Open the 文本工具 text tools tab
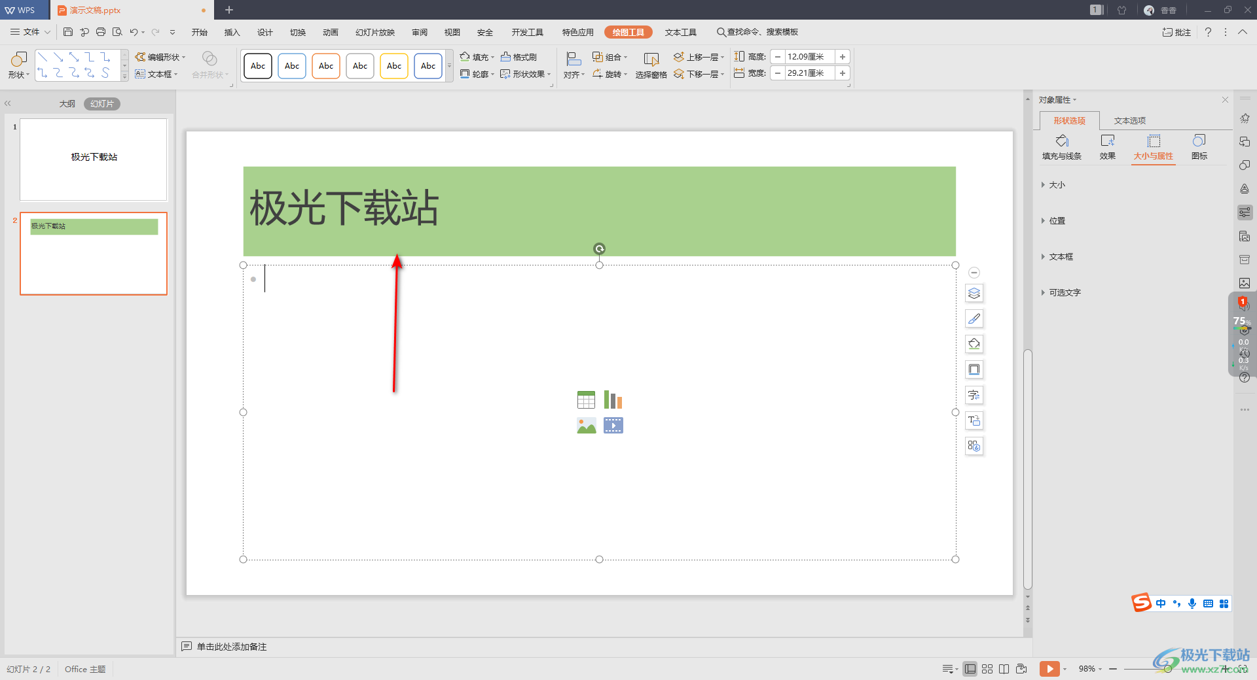The width and height of the screenshot is (1257, 680). coord(681,32)
